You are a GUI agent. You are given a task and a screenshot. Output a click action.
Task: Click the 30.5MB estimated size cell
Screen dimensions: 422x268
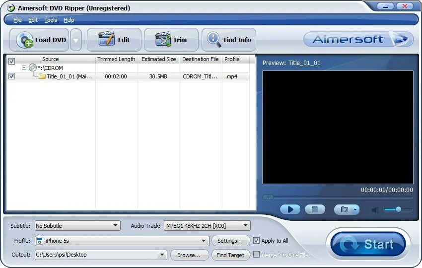tap(158, 76)
